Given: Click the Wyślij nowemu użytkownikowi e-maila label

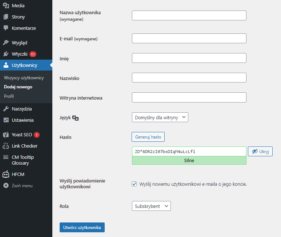Looking at the screenshot, I should [x=193, y=184].
